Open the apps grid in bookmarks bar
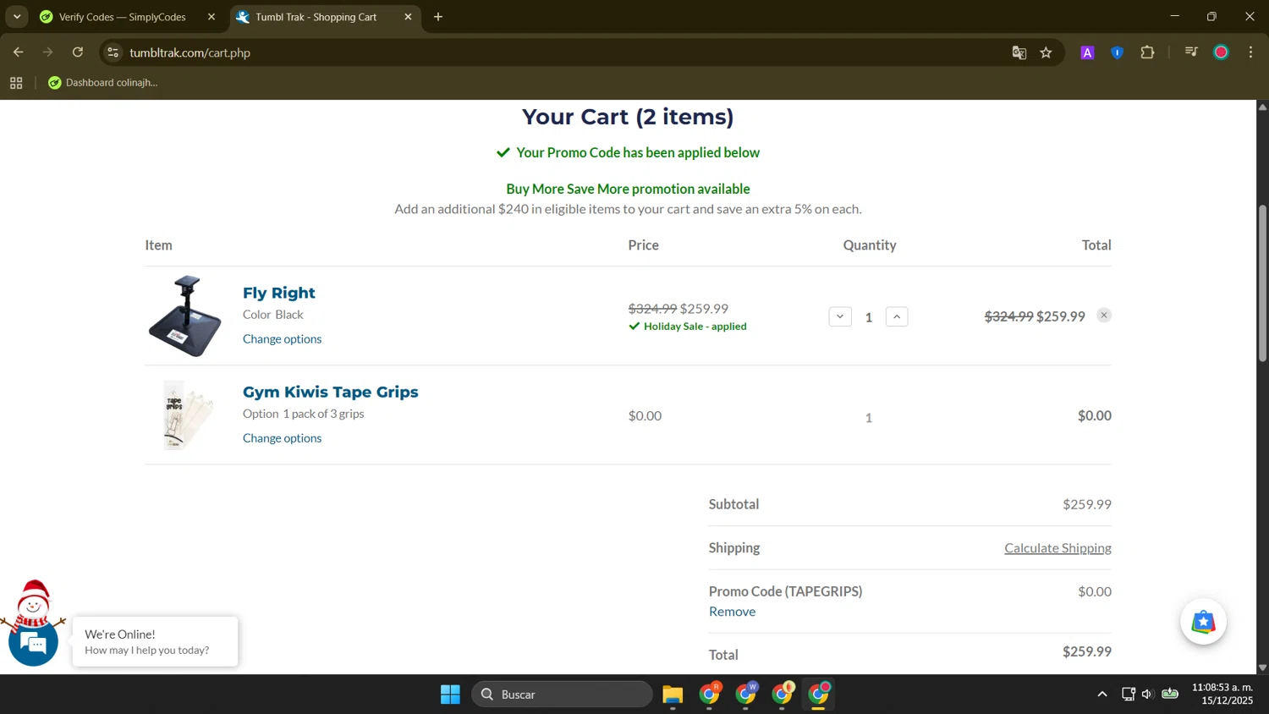 coord(16,83)
